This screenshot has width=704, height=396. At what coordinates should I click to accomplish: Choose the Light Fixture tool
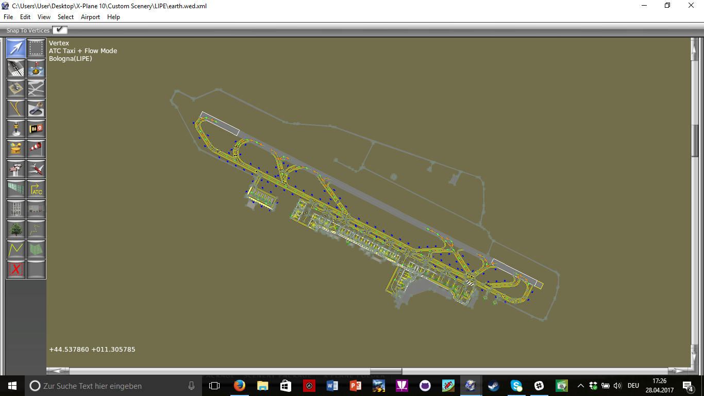[x=16, y=129]
